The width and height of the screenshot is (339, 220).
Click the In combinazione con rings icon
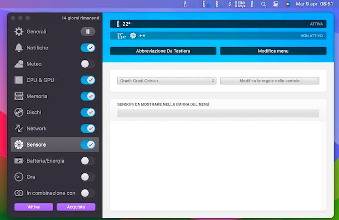click(x=19, y=193)
